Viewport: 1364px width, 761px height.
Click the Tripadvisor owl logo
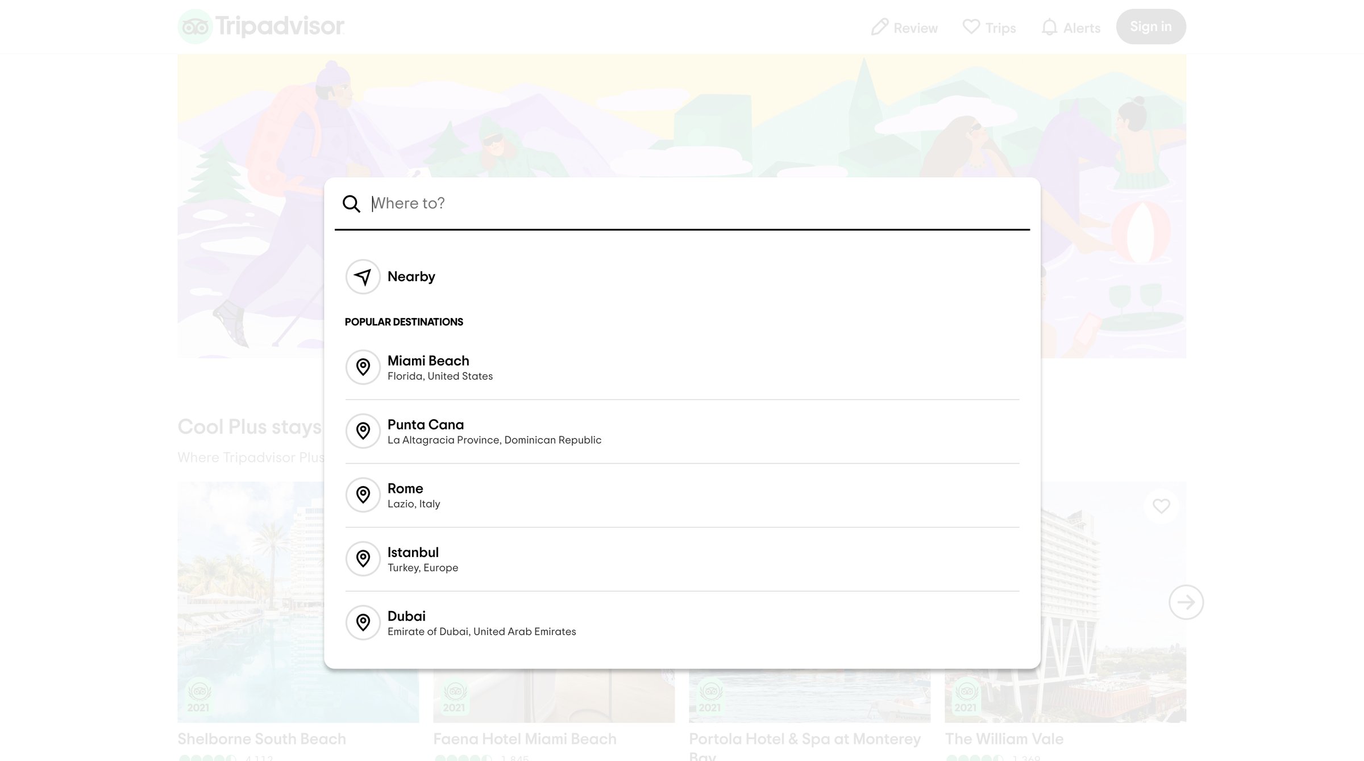195,27
